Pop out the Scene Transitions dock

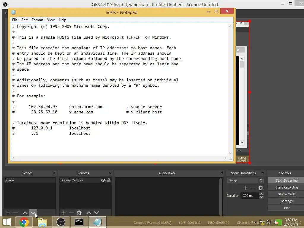tap(263, 173)
